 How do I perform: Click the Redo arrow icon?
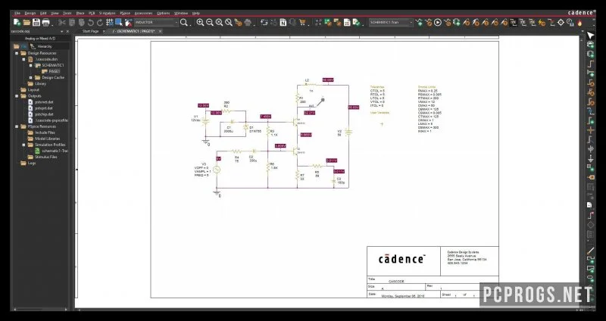(100, 23)
